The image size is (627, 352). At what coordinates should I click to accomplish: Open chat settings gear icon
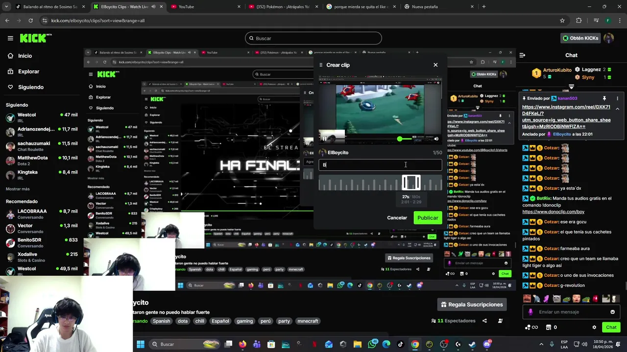[x=594, y=327]
